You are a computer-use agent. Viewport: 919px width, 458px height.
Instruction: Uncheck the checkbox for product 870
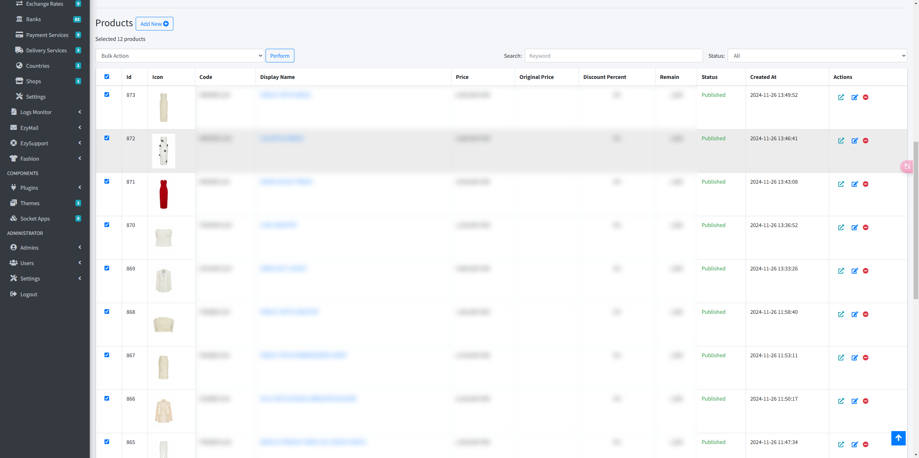(x=107, y=225)
